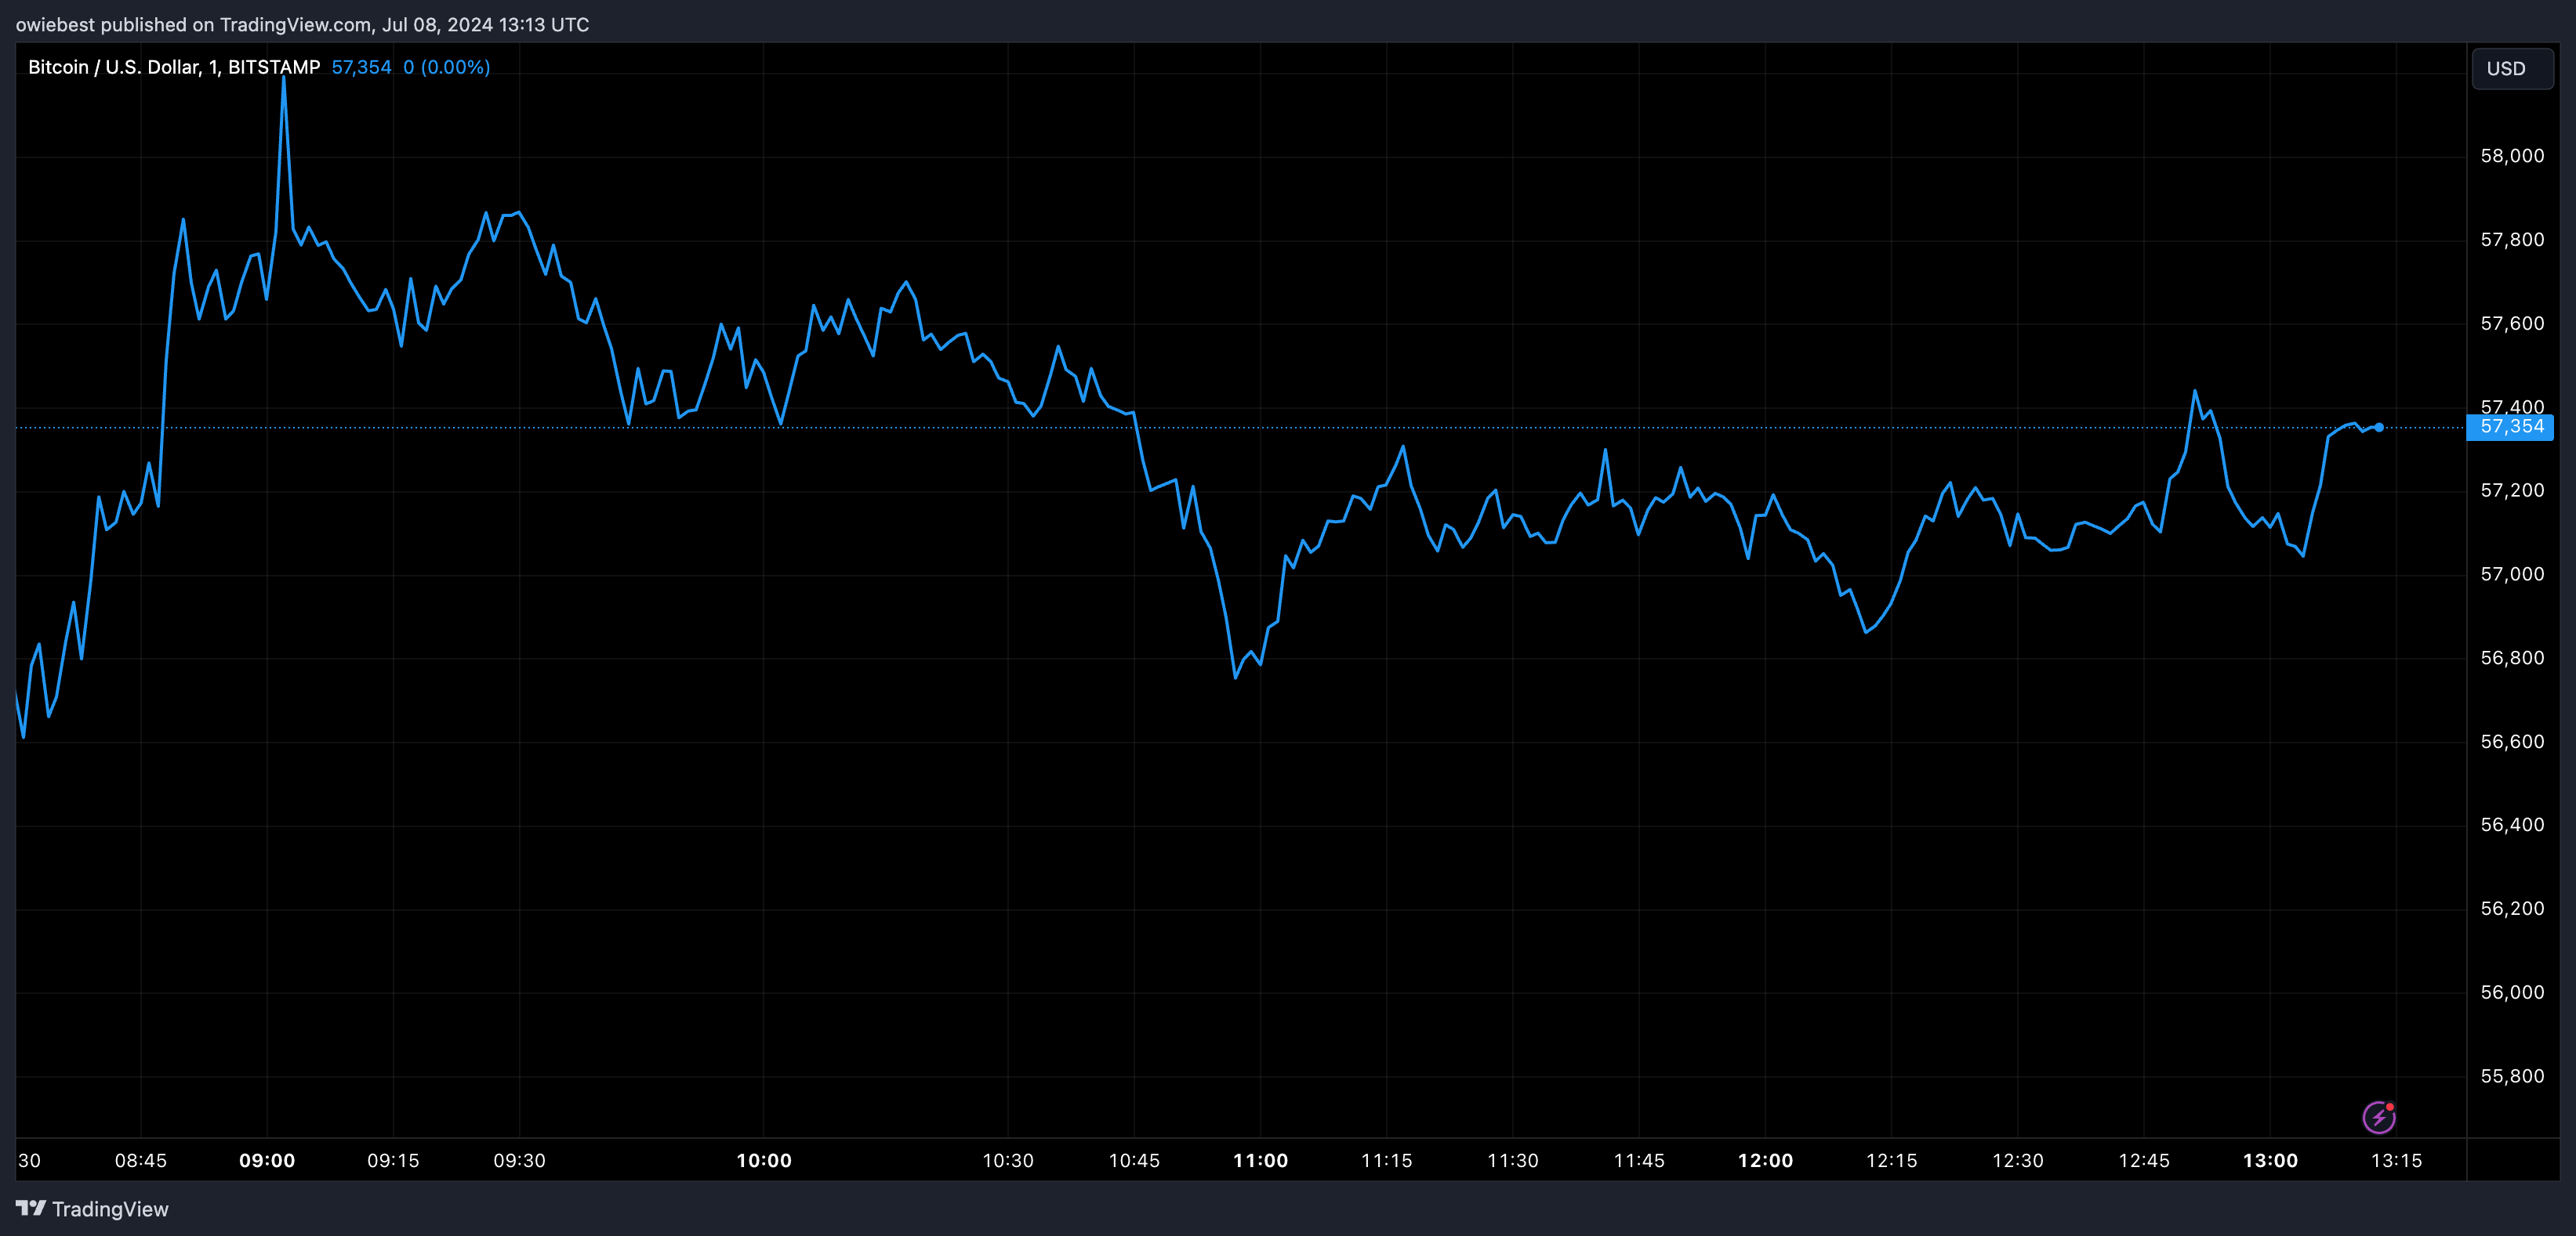Select the 11:00 time axis label
The width and height of the screenshot is (2576, 1236).
point(1260,1160)
